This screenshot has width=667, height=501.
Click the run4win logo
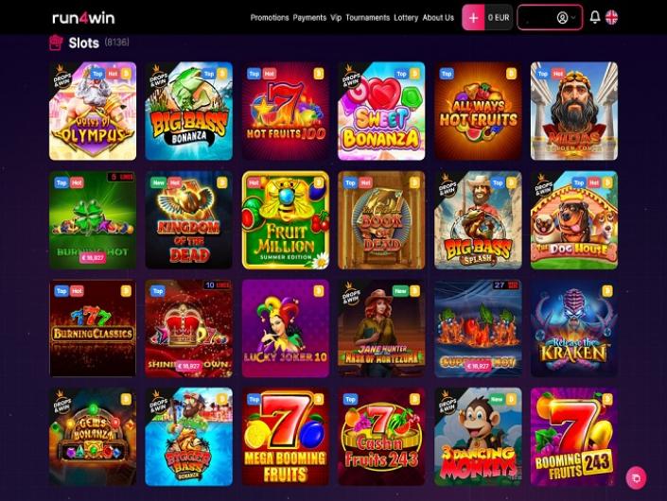pyautogui.click(x=83, y=18)
